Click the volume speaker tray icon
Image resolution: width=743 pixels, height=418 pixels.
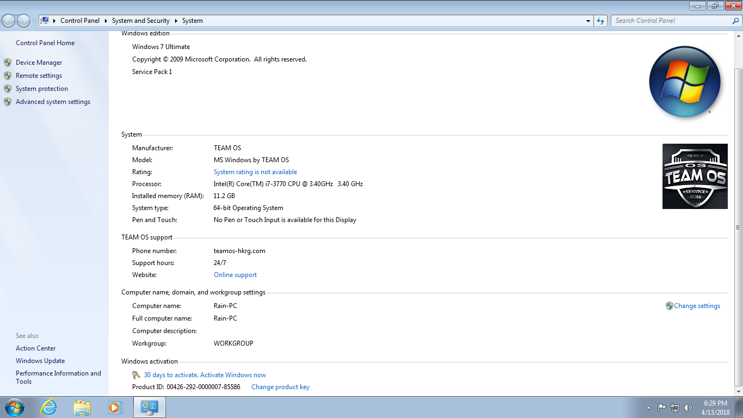click(688, 407)
